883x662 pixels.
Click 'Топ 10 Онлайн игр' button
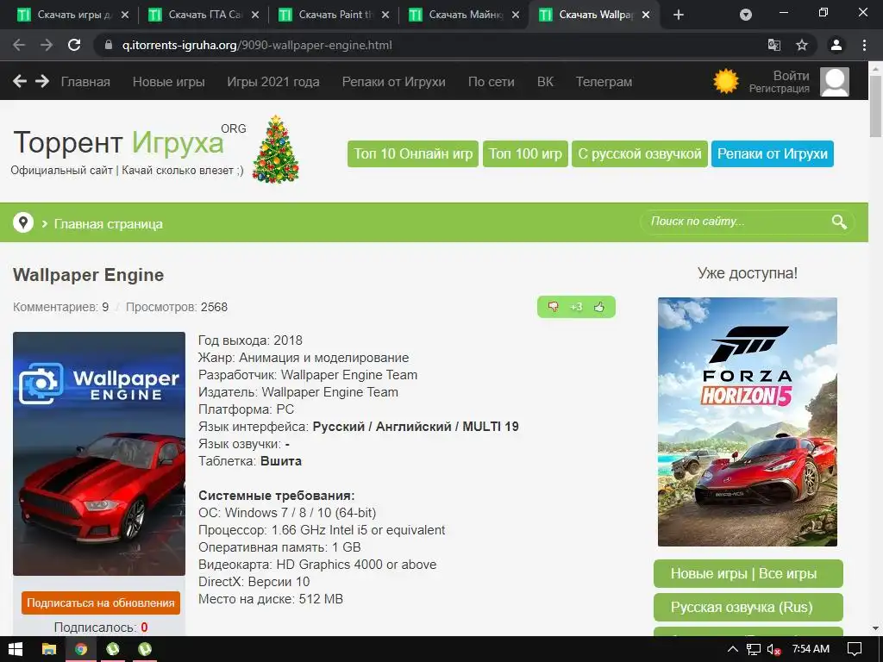click(x=413, y=153)
